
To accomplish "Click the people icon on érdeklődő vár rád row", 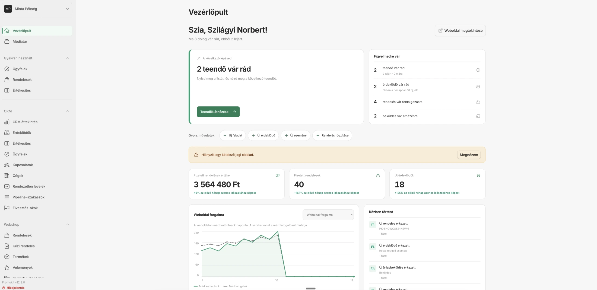I will click(478, 87).
